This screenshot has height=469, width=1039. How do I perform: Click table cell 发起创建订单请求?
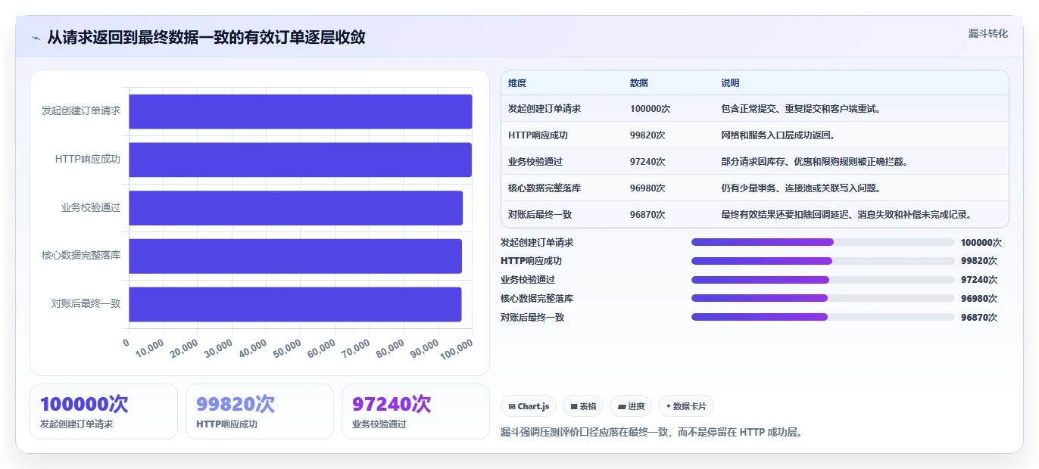[x=544, y=109]
